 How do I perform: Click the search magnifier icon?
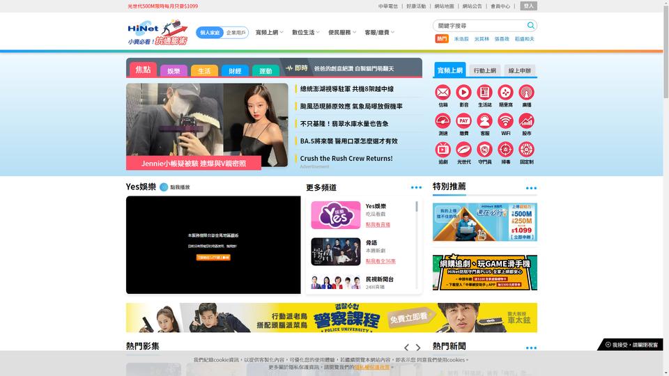[530, 26]
